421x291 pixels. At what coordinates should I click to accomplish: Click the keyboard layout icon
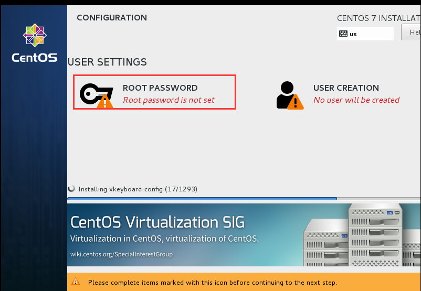pos(343,34)
